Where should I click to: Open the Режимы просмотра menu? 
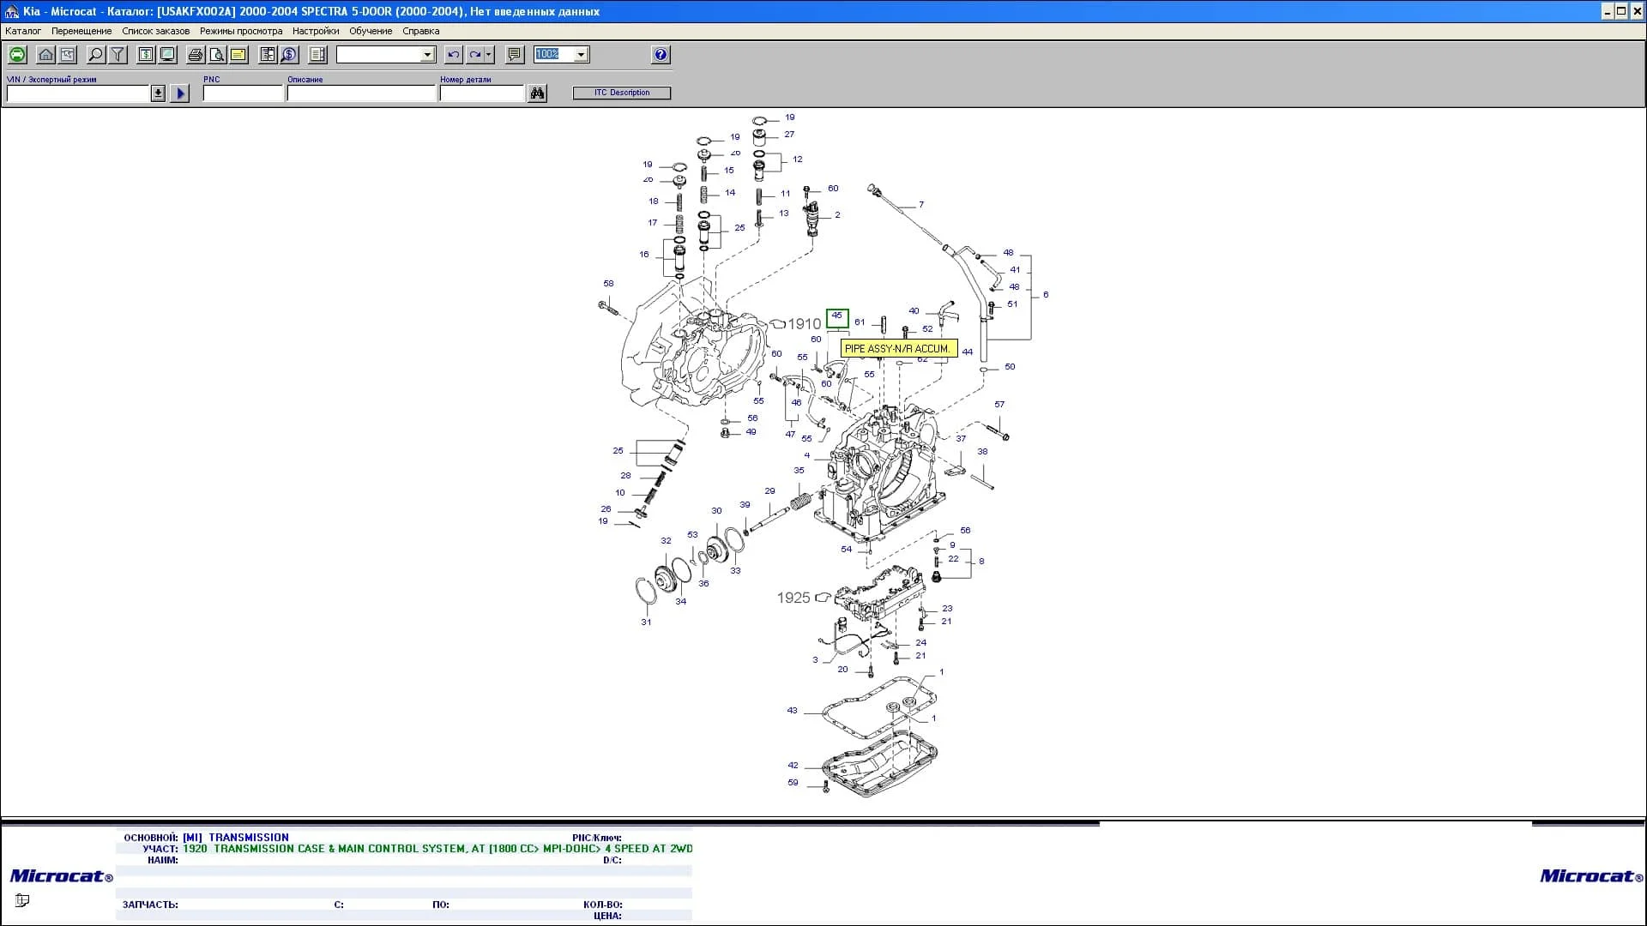pyautogui.click(x=241, y=31)
